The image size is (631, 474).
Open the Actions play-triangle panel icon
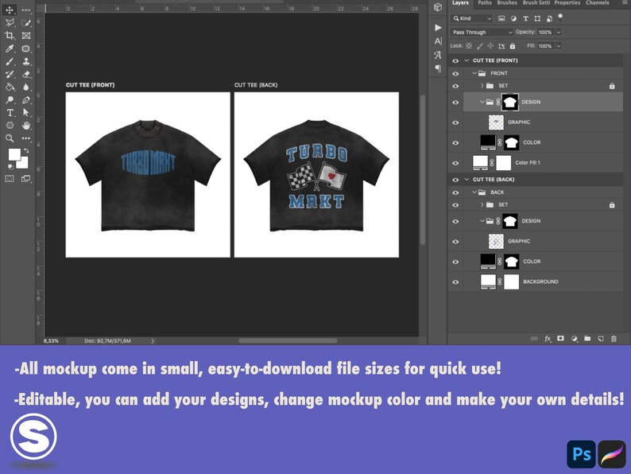[x=438, y=28]
